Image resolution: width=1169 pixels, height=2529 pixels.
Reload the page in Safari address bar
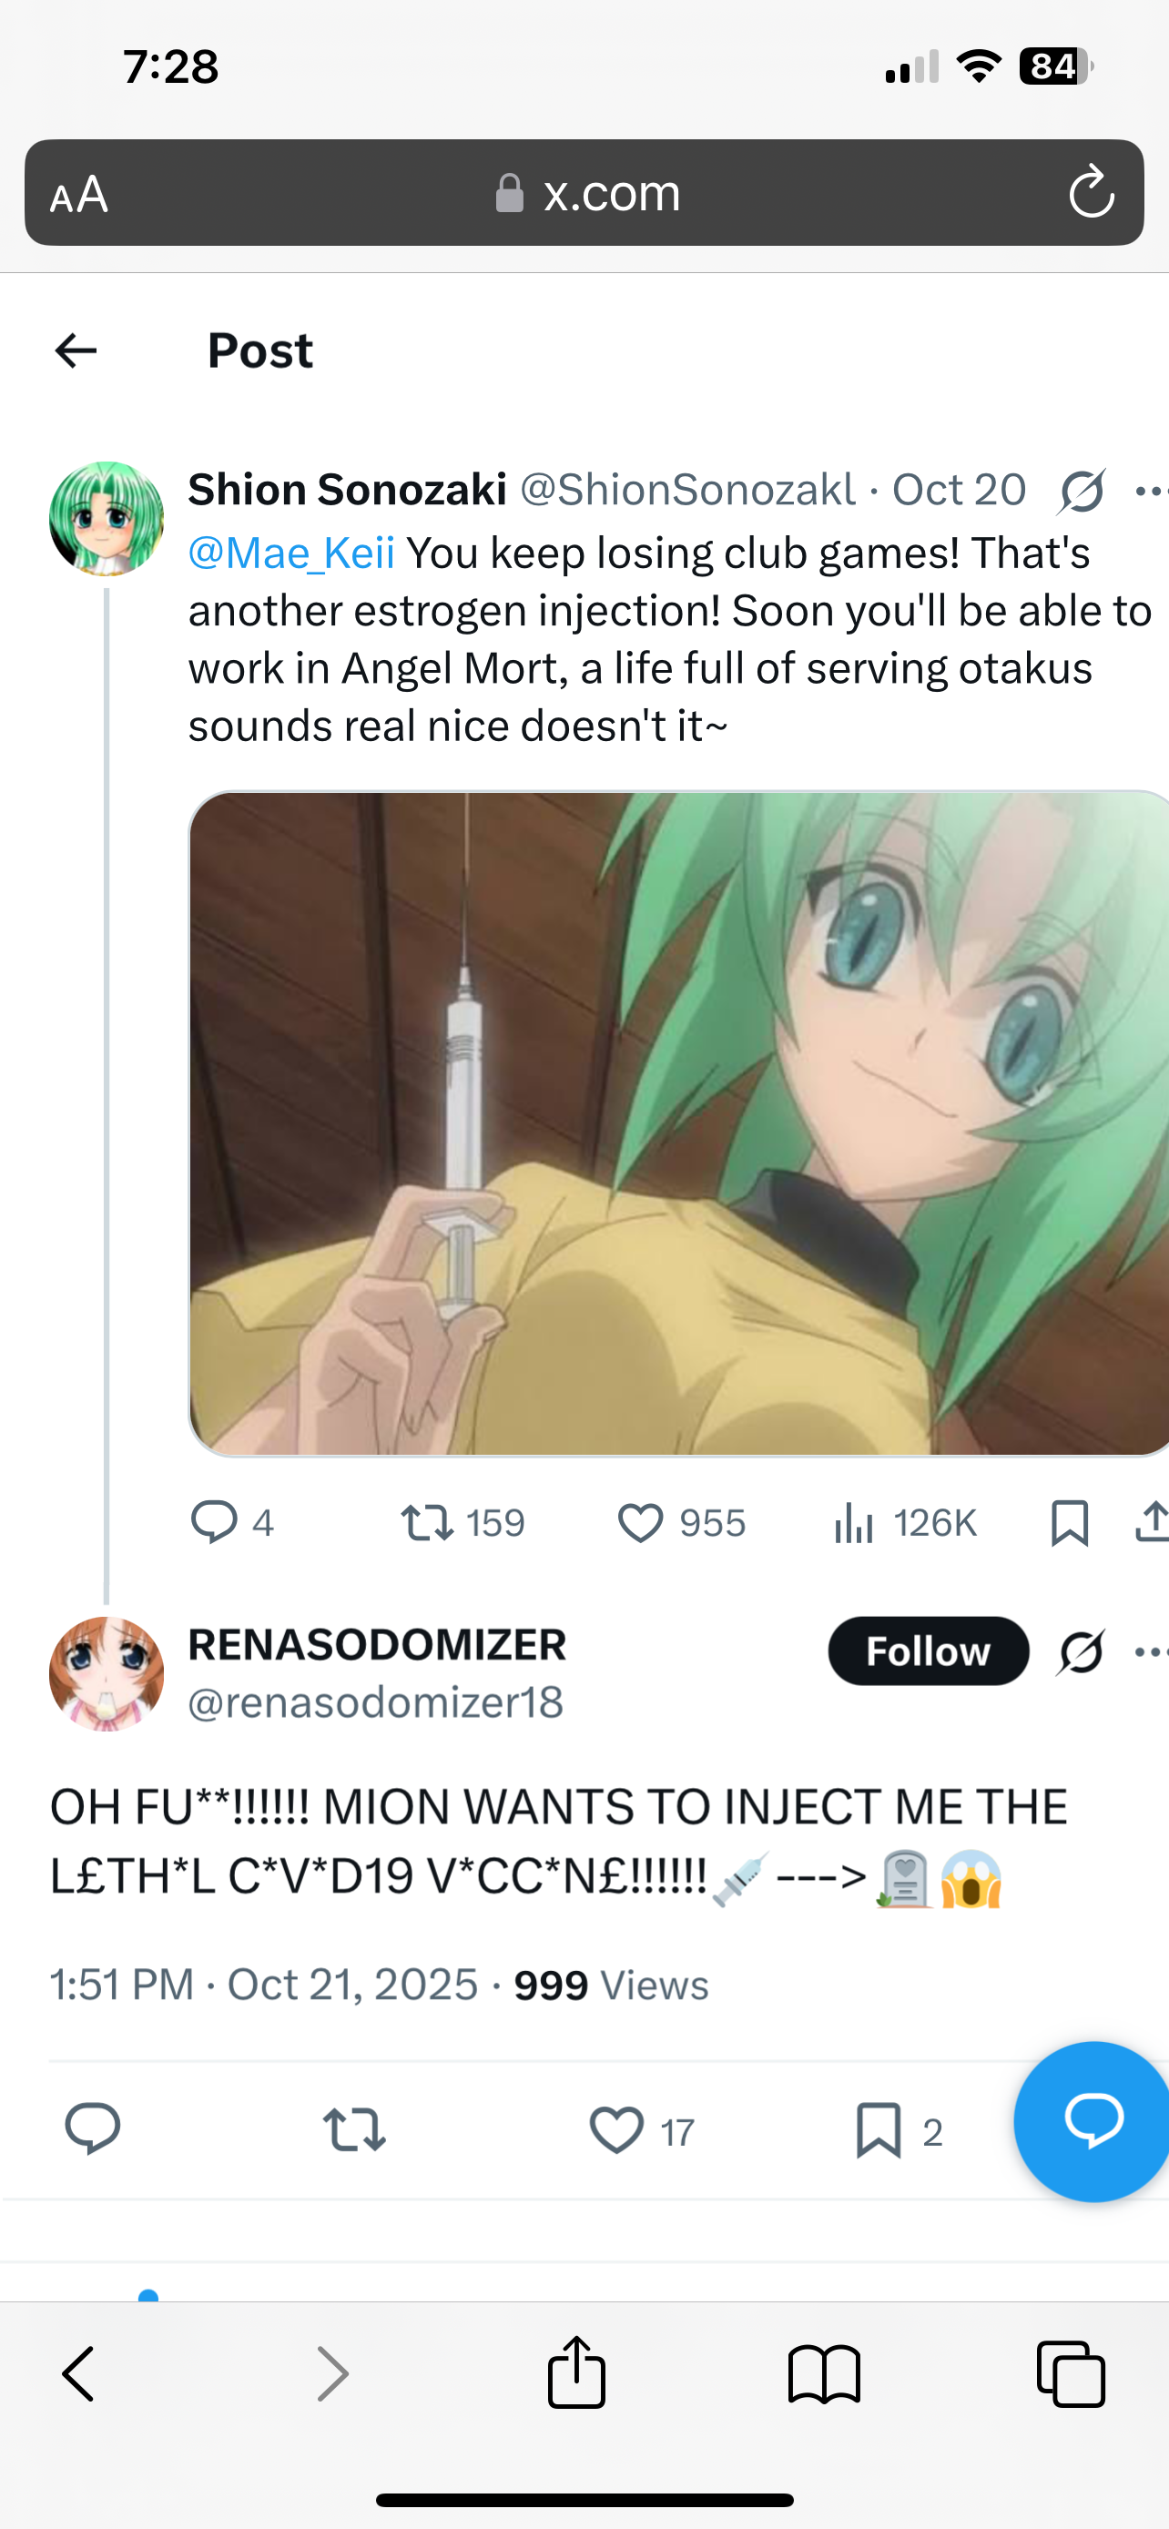pos(1091,192)
